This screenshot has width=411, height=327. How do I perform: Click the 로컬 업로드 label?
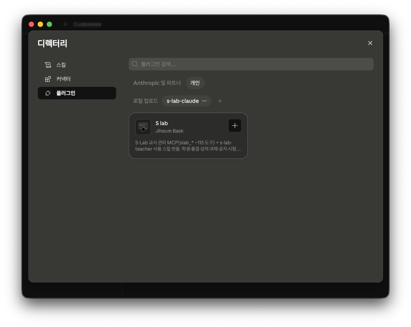[x=145, y=101]
